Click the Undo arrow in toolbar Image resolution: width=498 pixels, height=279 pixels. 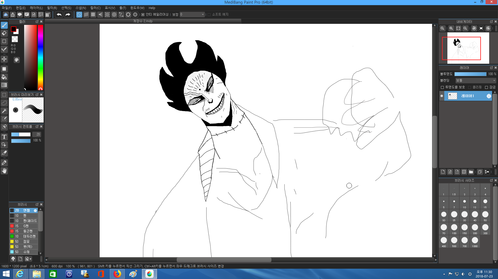click(59, 15)
